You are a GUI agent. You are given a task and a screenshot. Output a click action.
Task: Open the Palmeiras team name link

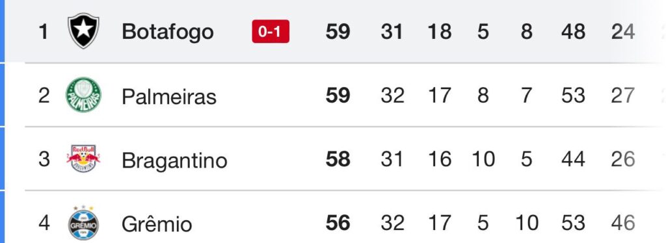[169, 96]
